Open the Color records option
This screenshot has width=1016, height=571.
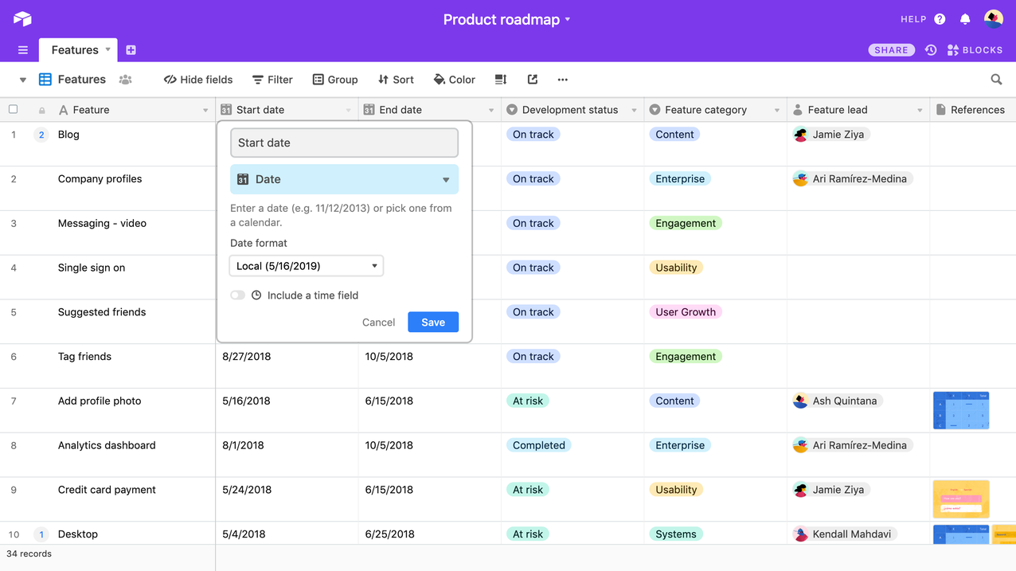pyautogui.click(x=454, y=80)
